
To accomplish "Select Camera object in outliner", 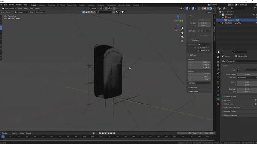I will point(230,20).
